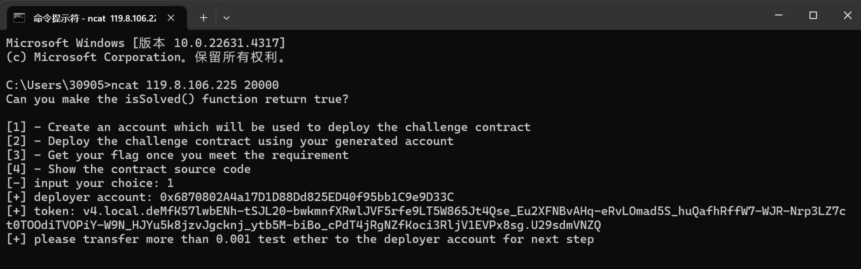Screen dimensions: 861x269
Task: Click the ncat 119.8.106.225 20000 command
Action: coord(195,85)
